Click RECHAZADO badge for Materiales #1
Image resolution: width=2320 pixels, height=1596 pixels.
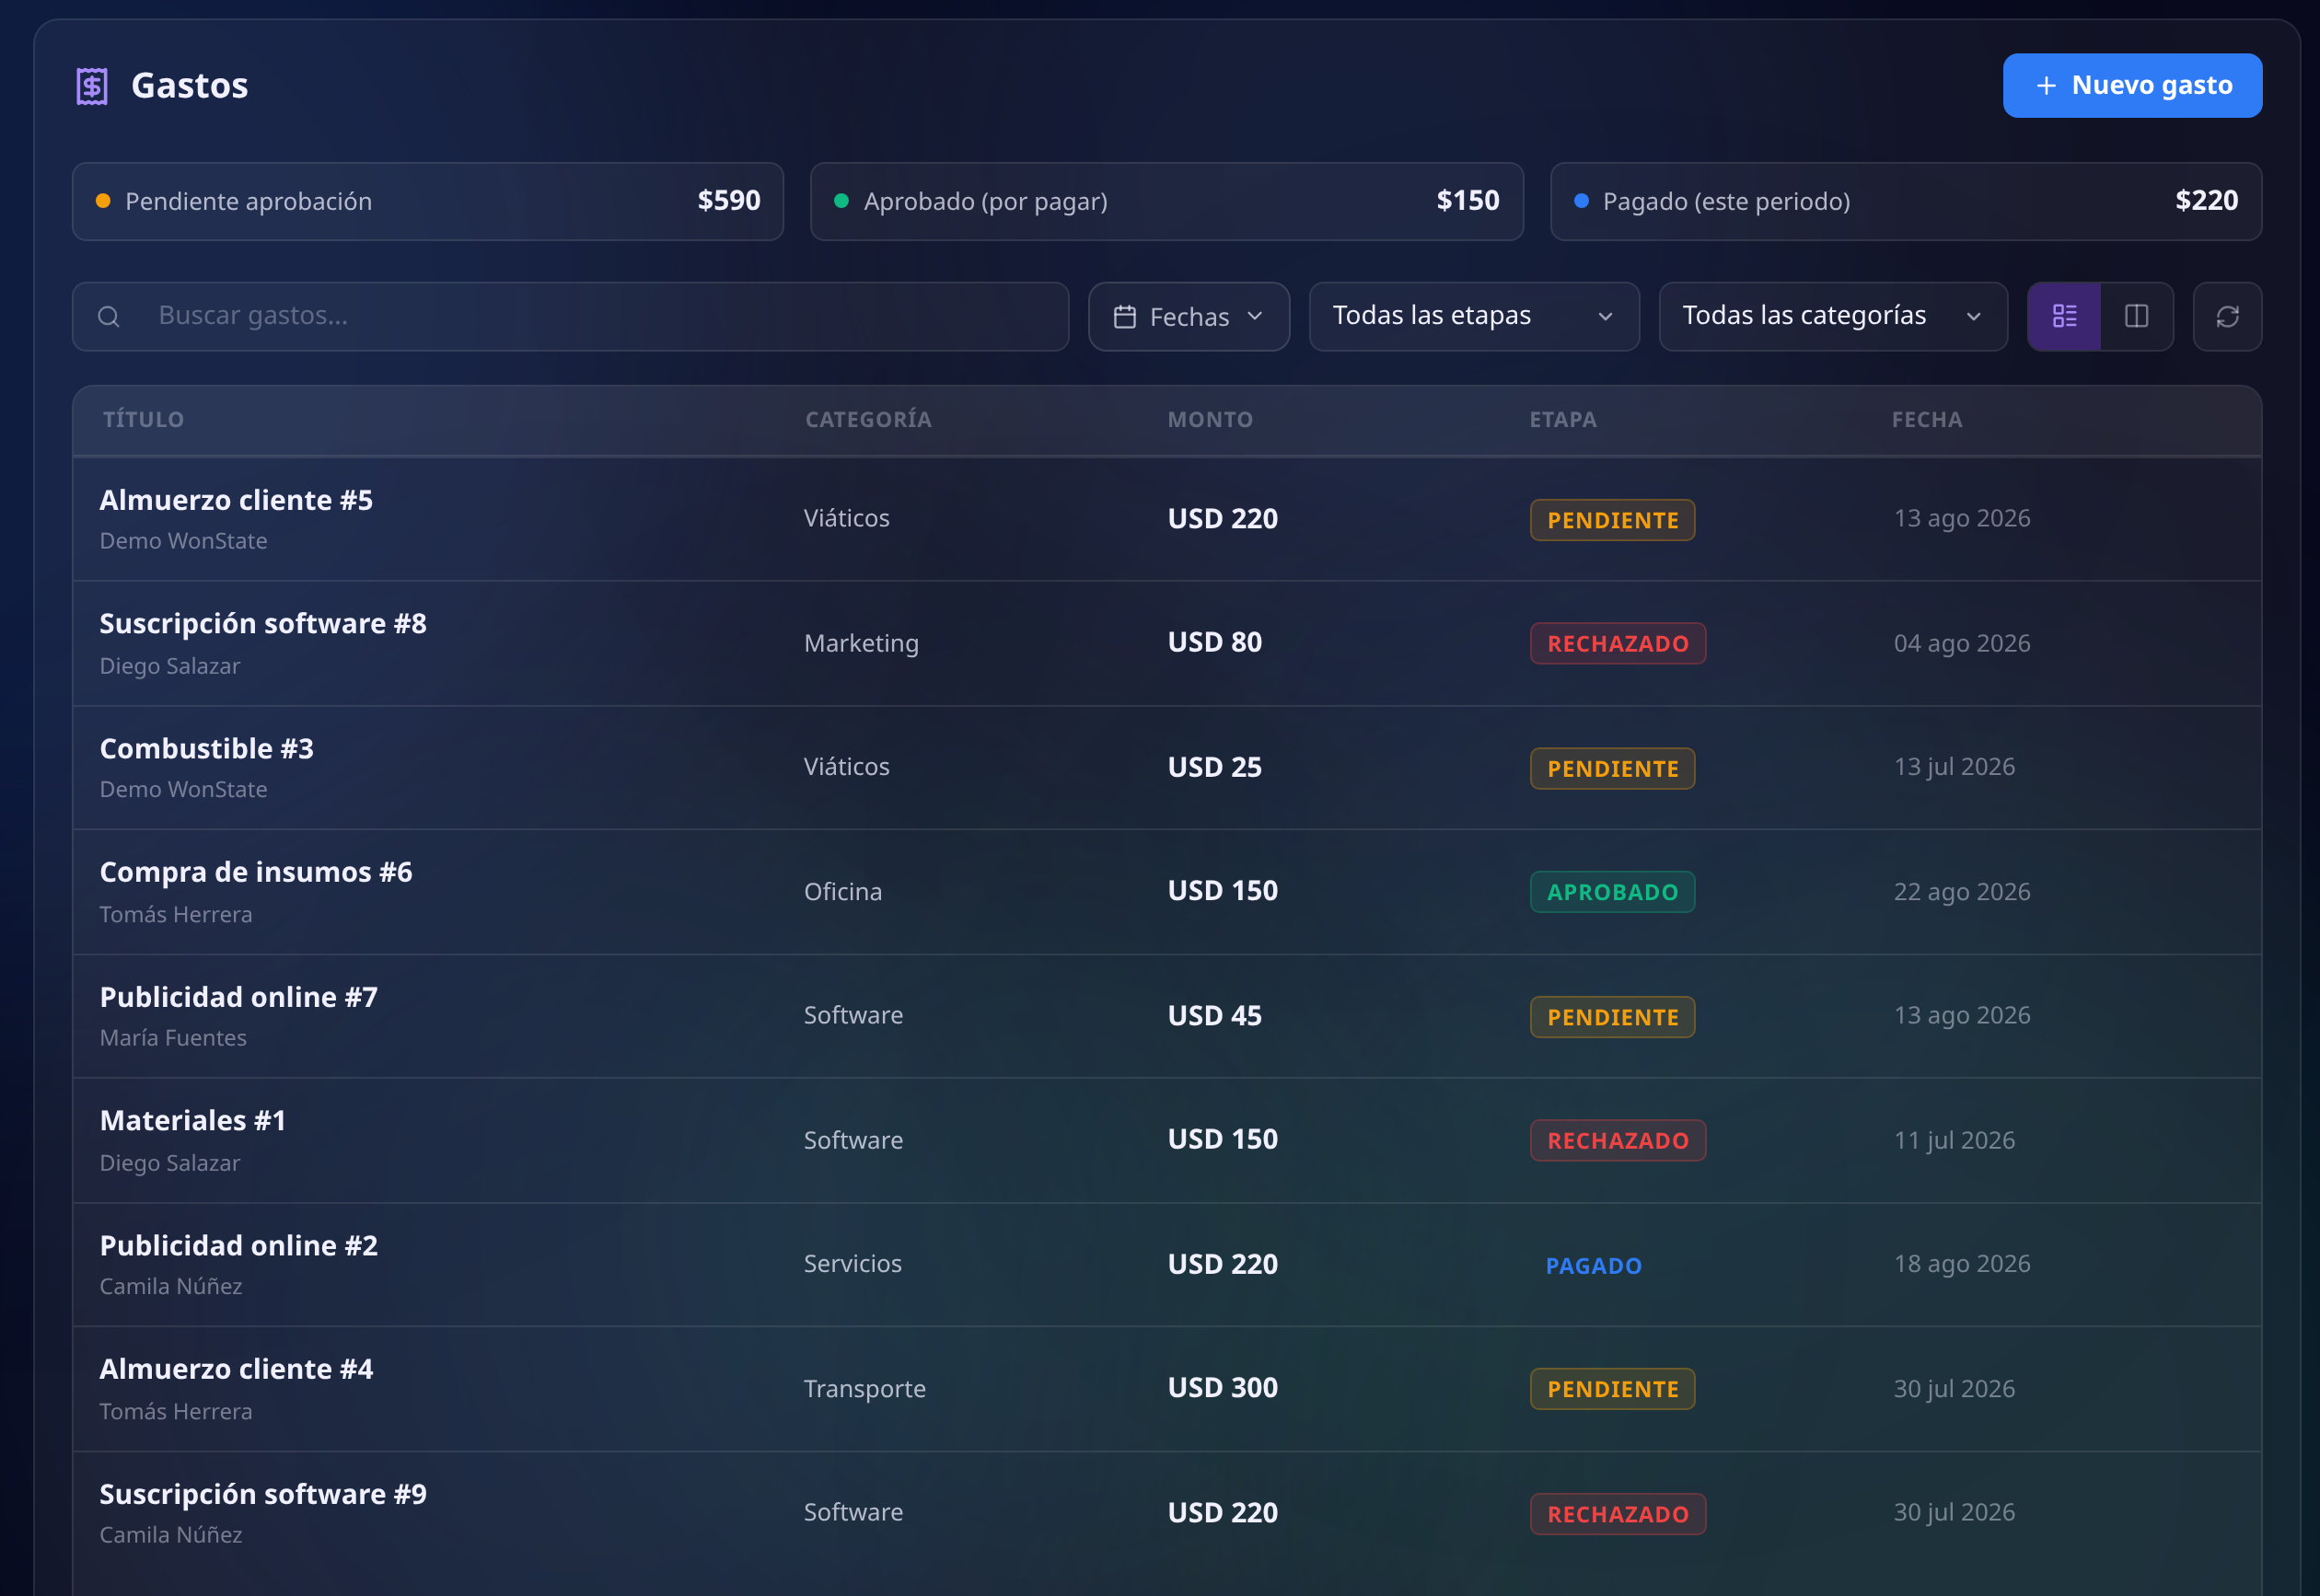tap(1618, 1141)
